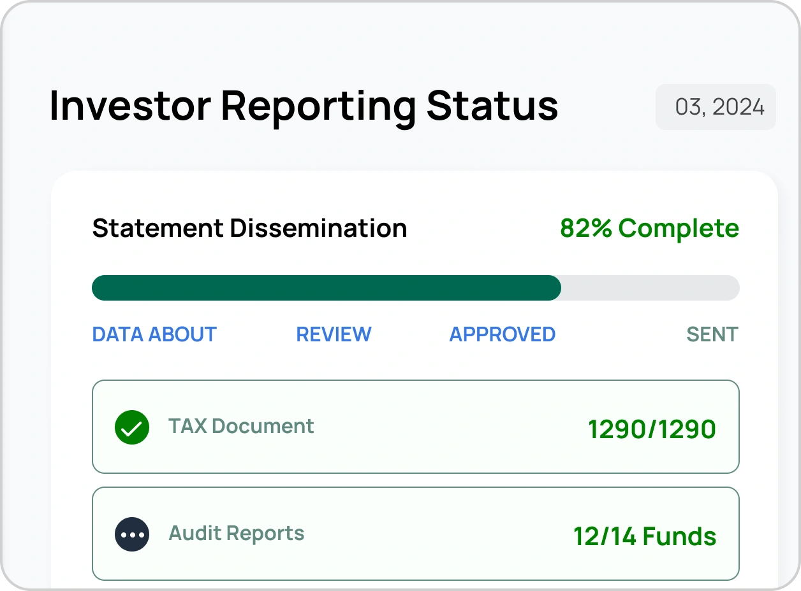
Task: Click the 82% Complete status text
Action: pyautogui.click(x=649, y=228)
